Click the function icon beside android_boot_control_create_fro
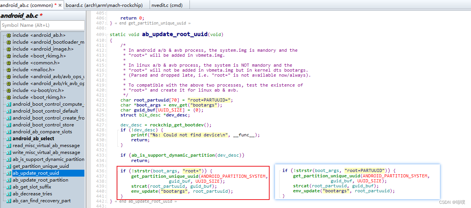Image resolution: width=471 pixels, height=208 pixels. coord(8,118)
